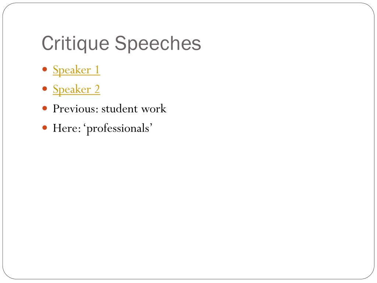This screenshot has width=377, height=283.
Task: Click the word student in third bullet
Action: pyautogui.click(x=120, y=109)
